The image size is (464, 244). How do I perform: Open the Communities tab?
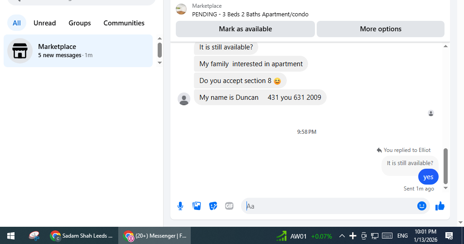(x=124, y=23)
